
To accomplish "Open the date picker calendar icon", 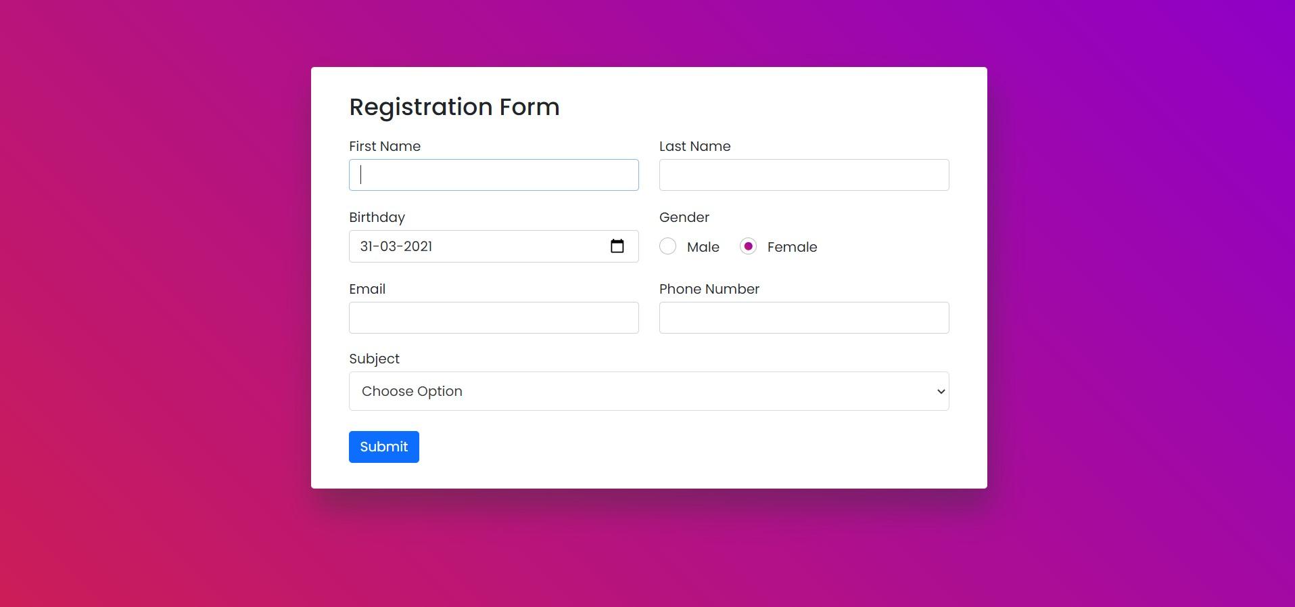I will click(617, 246).
